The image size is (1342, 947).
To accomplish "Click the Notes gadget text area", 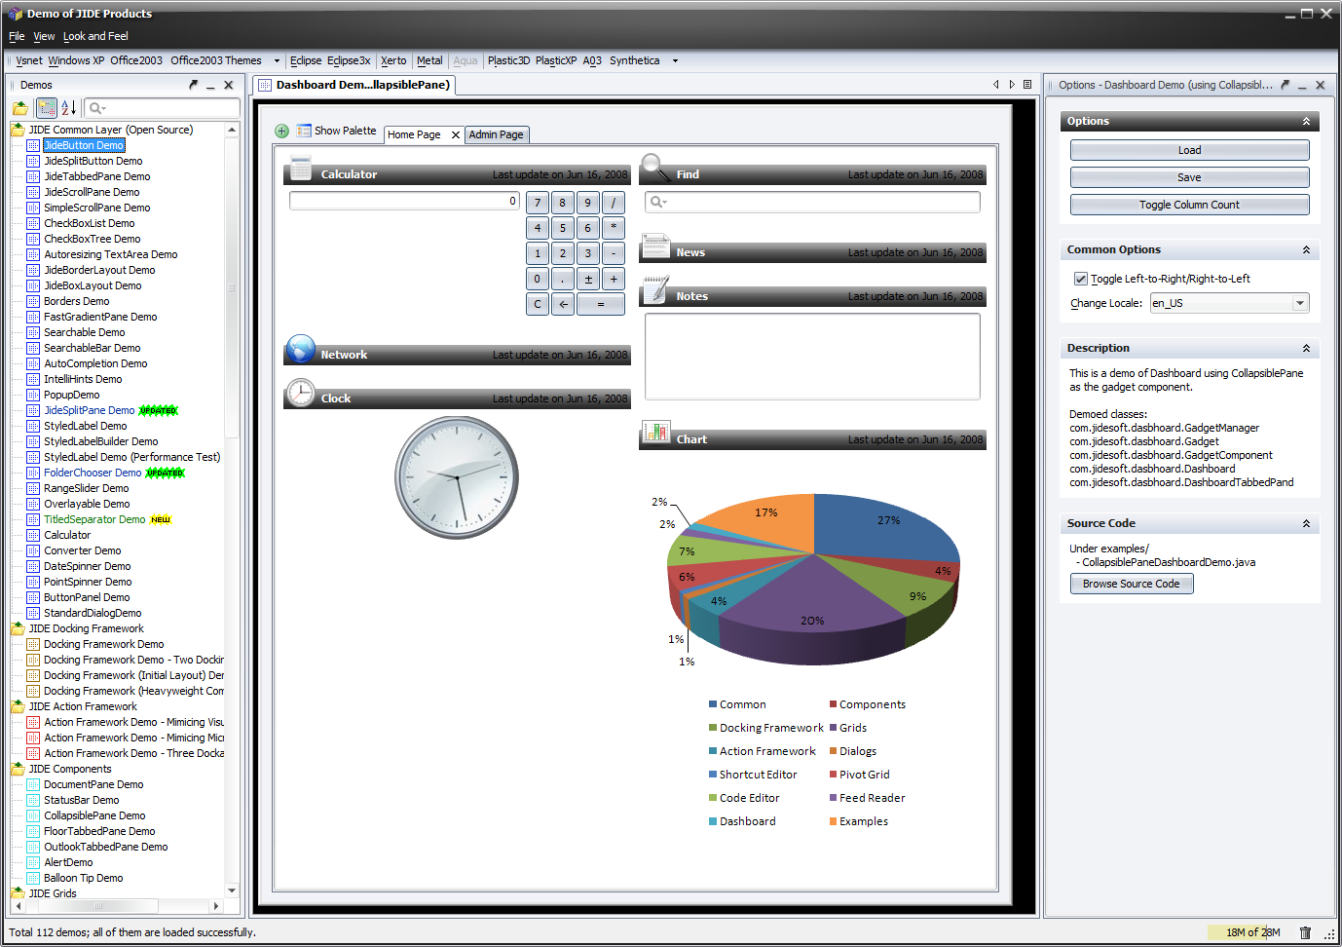I will tap(812, 356).
